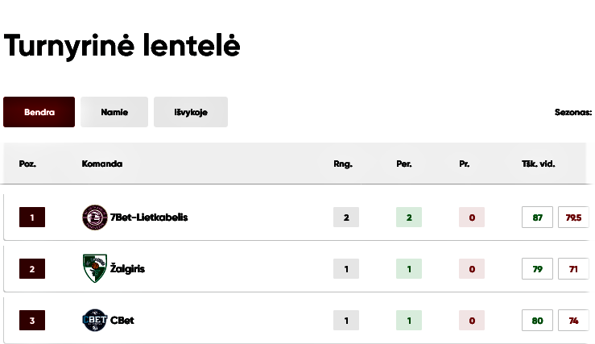Sort table by Komanda column header
Image resolution: width=595 pixels, height=344 pixels.
click(x=102, y=164)
